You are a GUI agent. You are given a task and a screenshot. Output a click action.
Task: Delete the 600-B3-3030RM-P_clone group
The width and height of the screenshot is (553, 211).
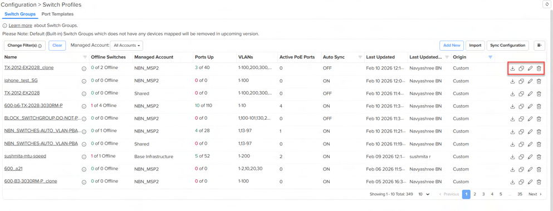coord(539,182)
